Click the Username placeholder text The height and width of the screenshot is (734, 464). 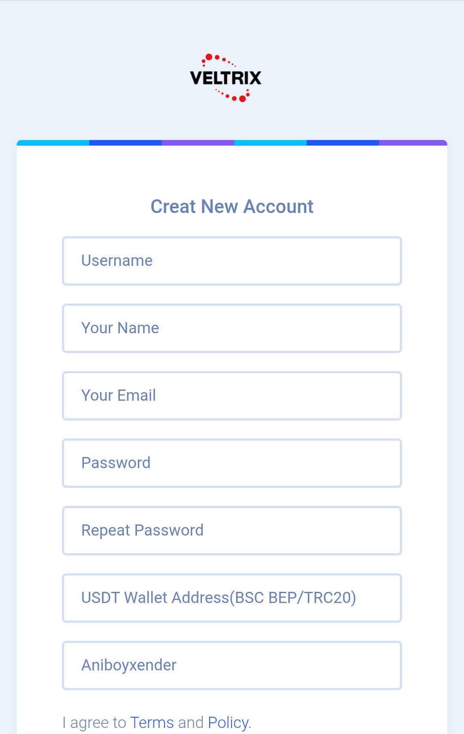(x=117, y=261)
